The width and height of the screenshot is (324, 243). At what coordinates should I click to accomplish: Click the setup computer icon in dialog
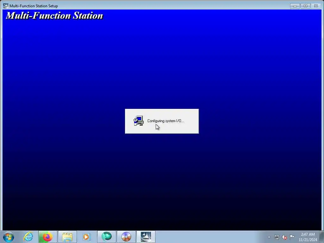point(139,121)
